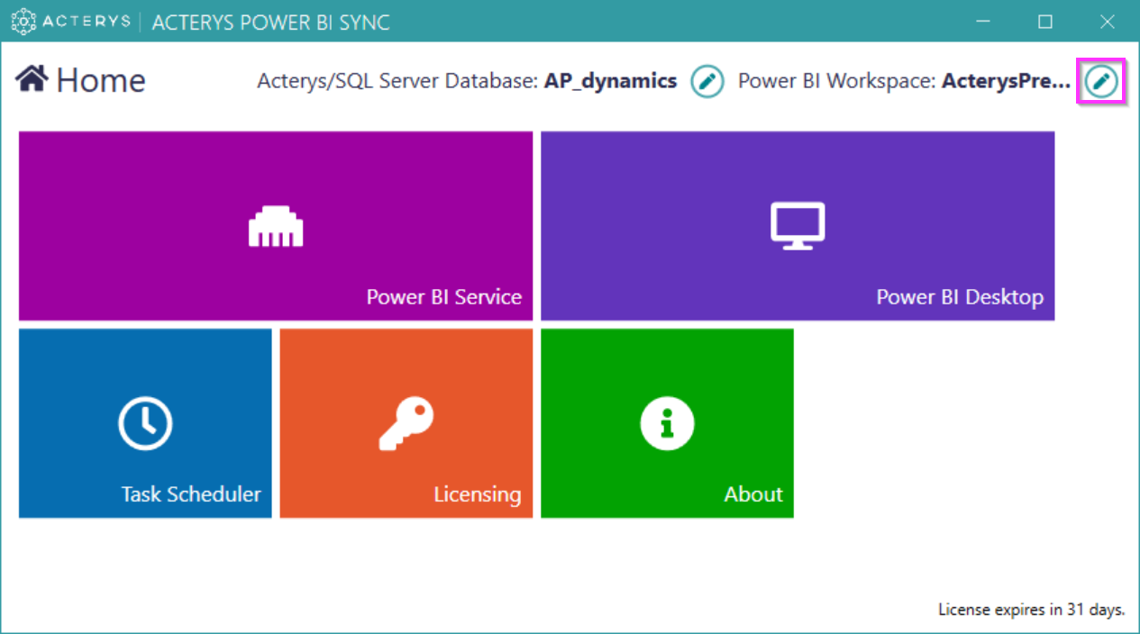
Task: Click the License expires in 31 days text
Action: (x=1032, y=610)
